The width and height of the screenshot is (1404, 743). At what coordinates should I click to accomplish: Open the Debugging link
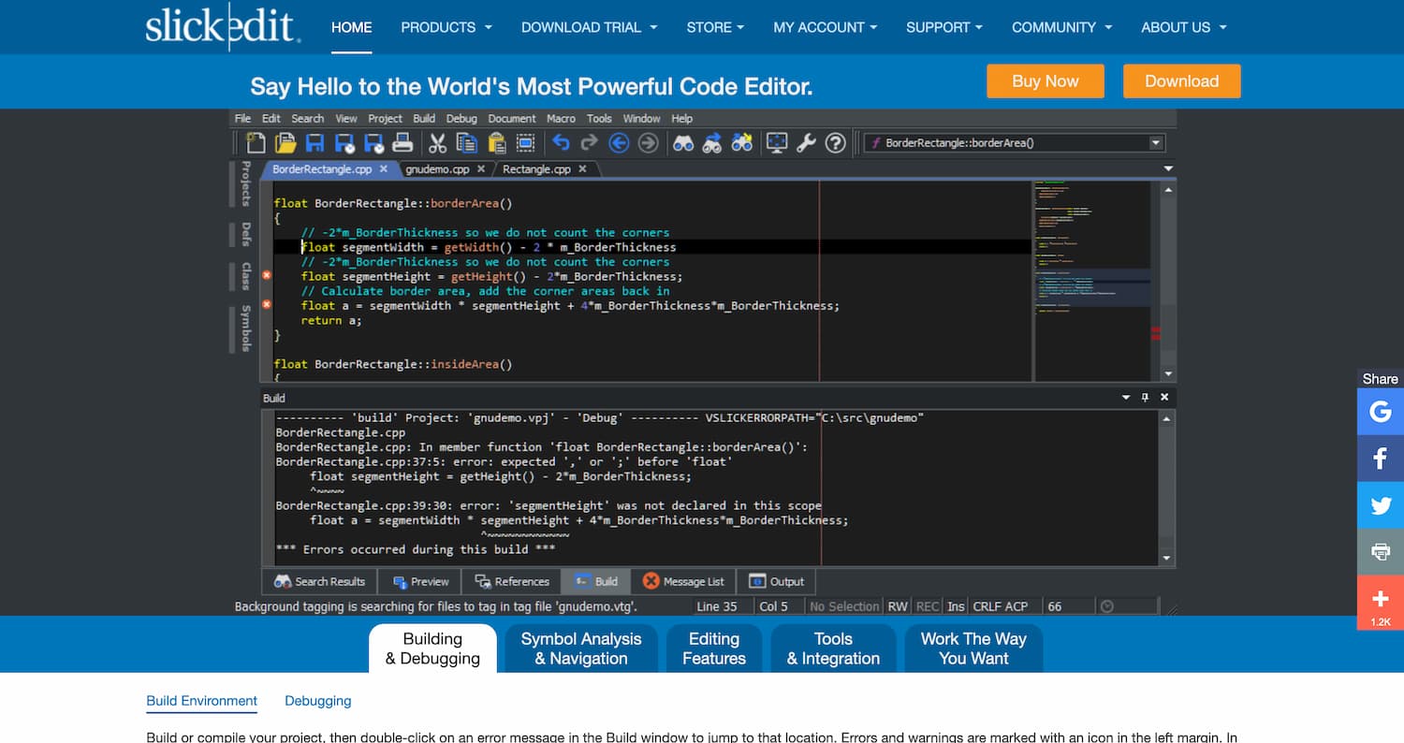coord(317,701)
